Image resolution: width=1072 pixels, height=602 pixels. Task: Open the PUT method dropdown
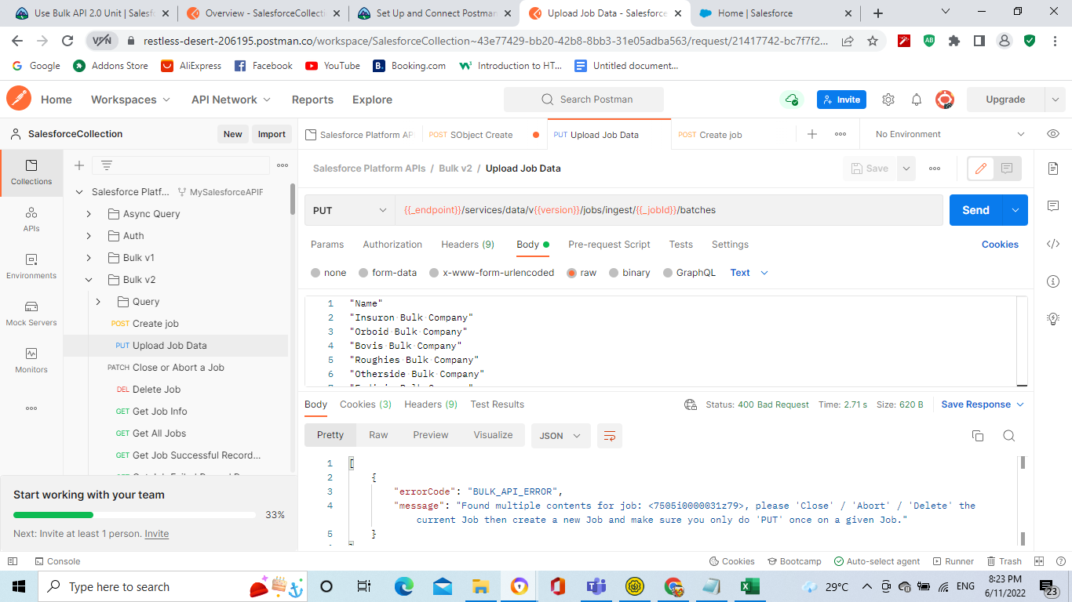(x=350, y=210)
